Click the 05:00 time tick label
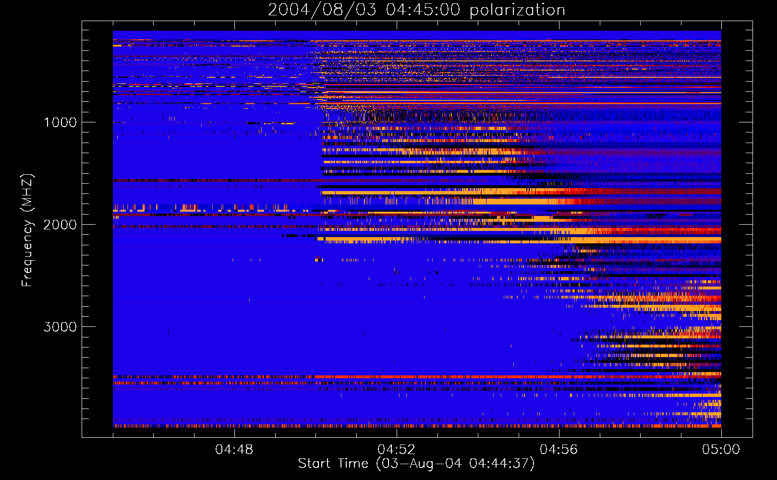The height and width of the screenshot is (480, 777). point(721,450)
